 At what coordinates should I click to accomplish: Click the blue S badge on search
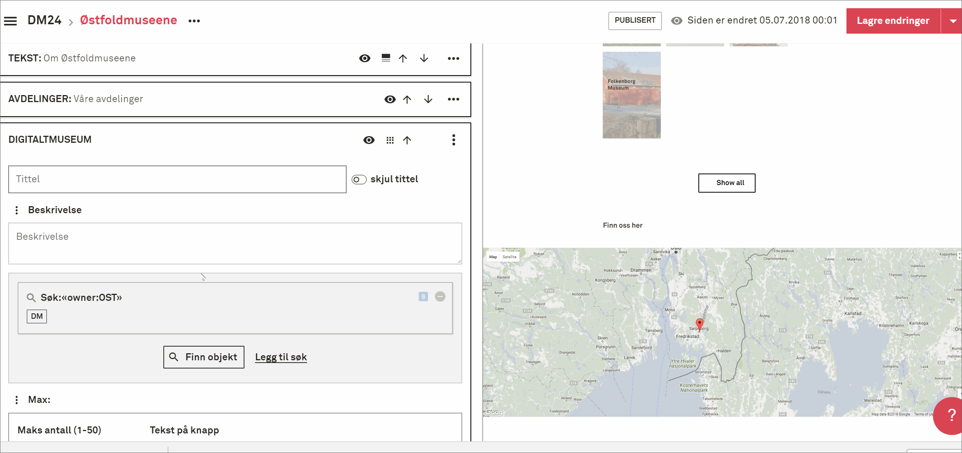423,297
